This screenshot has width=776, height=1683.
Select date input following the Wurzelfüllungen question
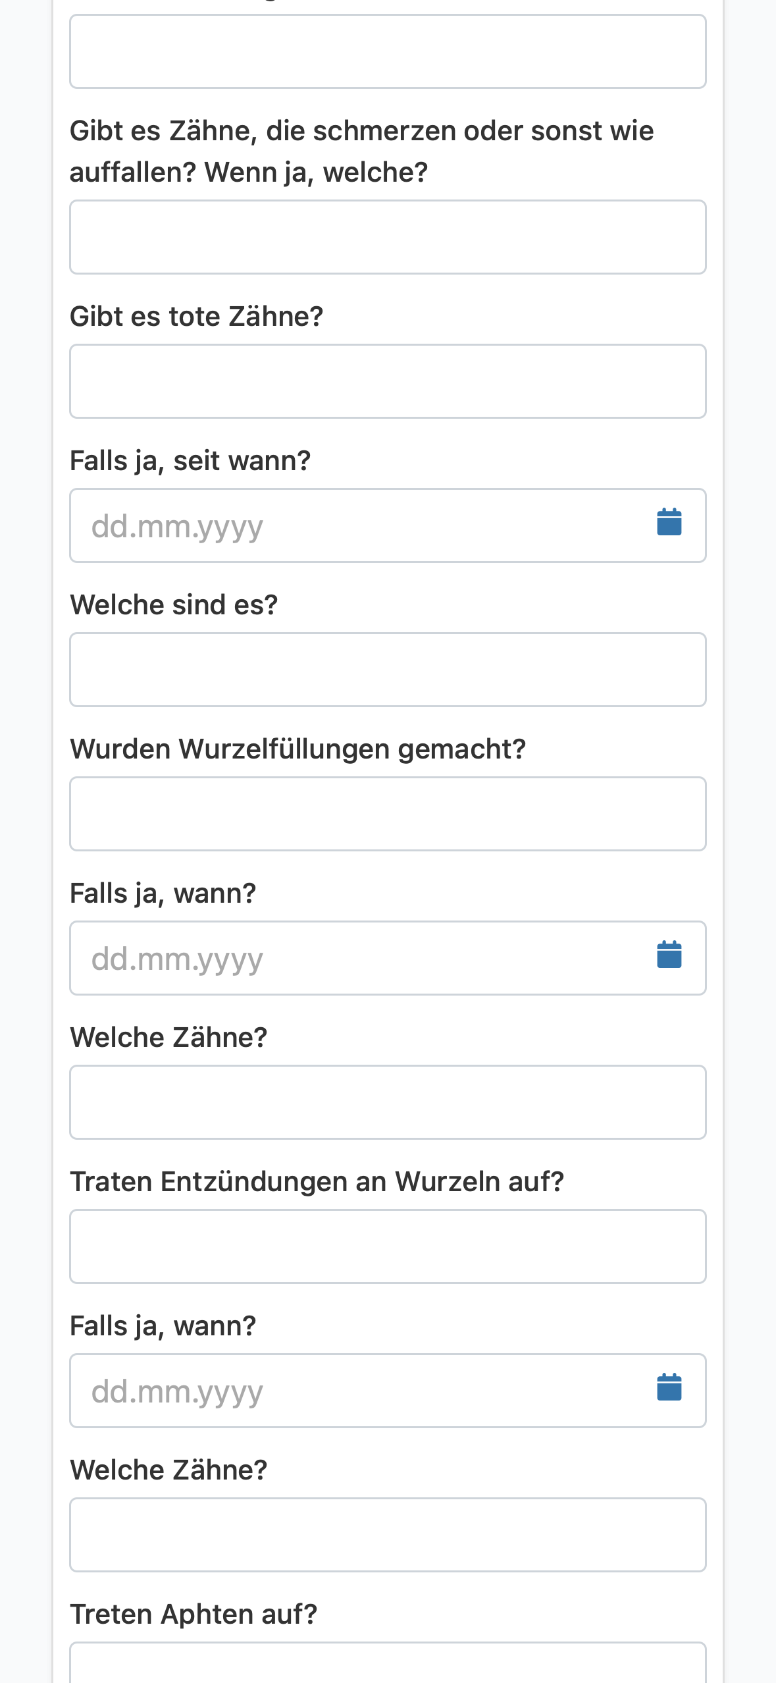[x=388, y=958]
